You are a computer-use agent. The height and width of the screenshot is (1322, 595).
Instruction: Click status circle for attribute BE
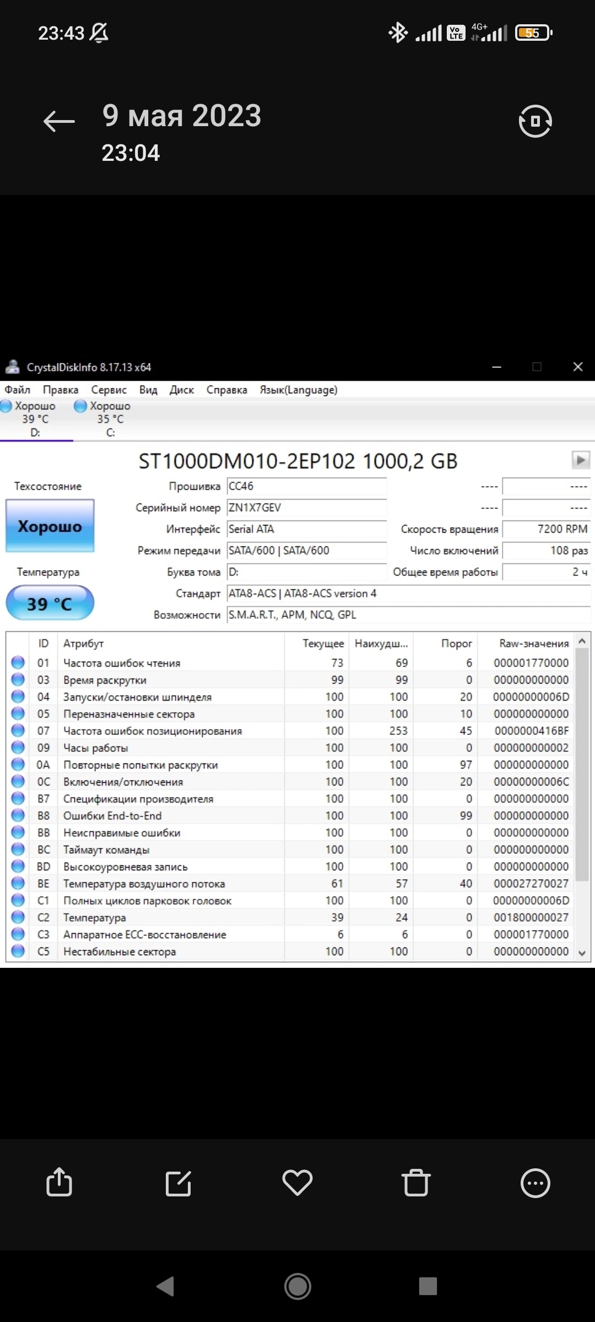18,884
